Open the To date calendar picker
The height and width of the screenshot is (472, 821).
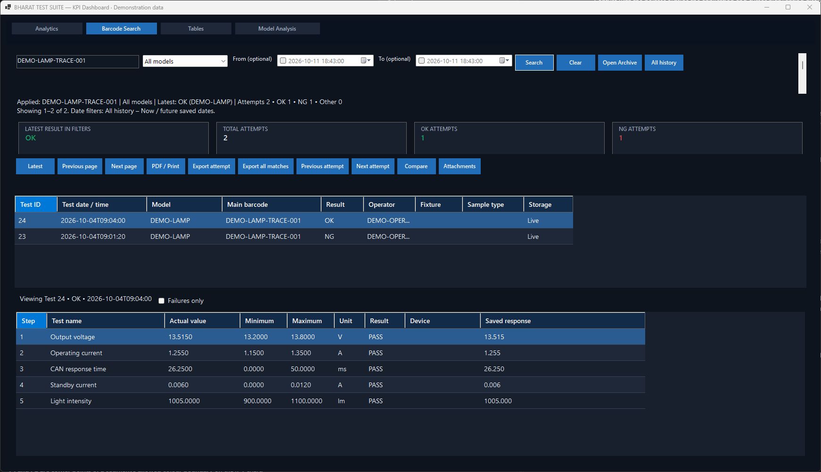(504, 61)
